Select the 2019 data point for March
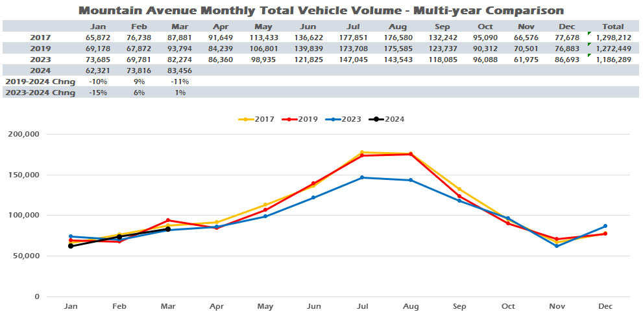 [167, 220]
